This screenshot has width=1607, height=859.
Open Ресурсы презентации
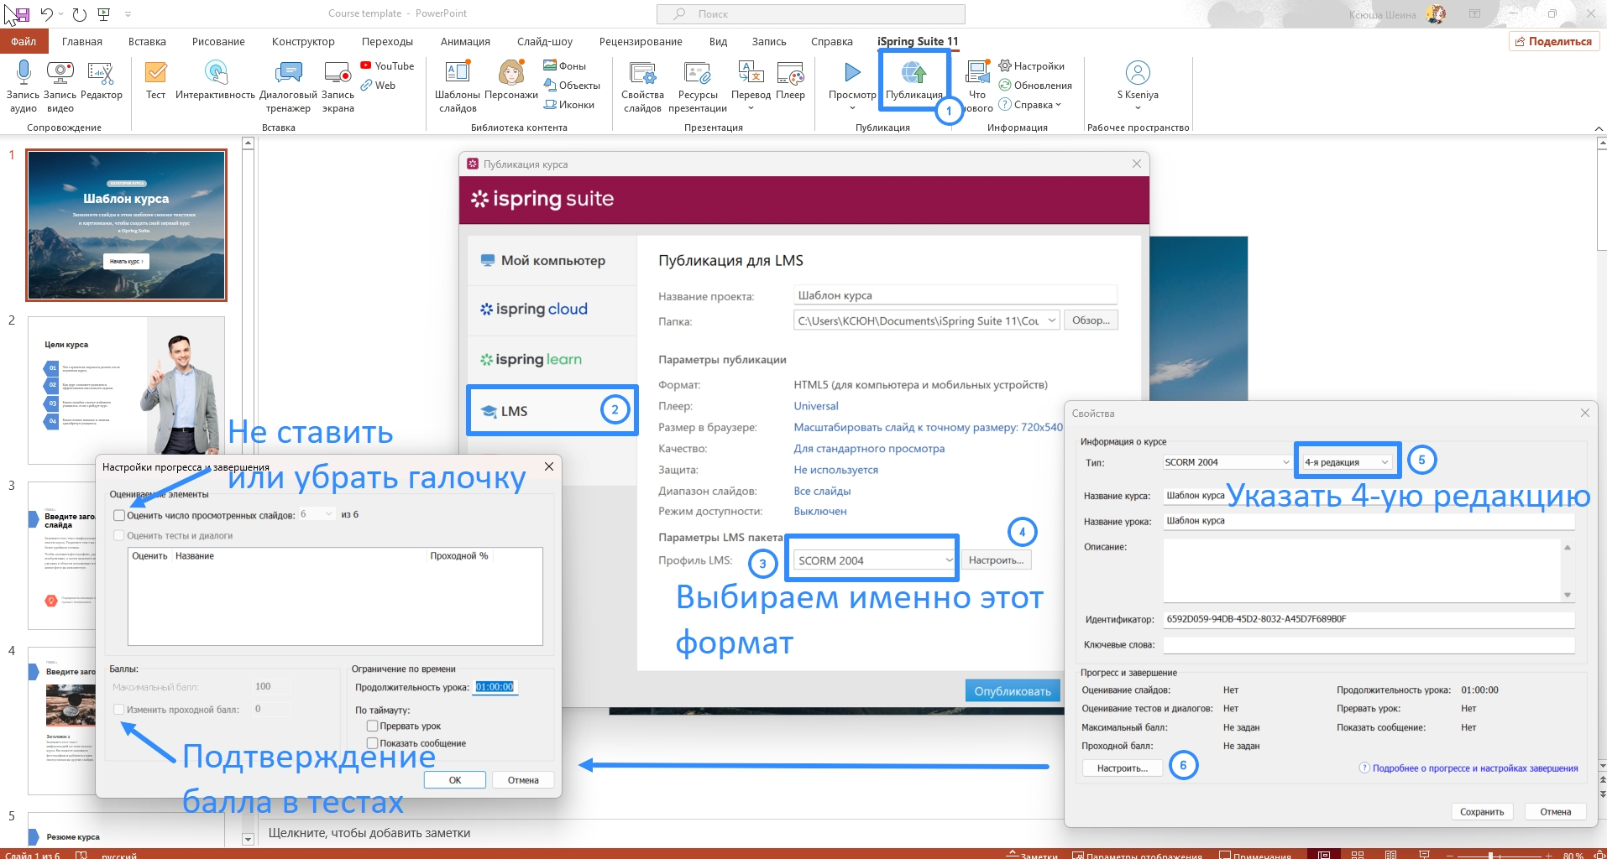click(x=698, y=86)
